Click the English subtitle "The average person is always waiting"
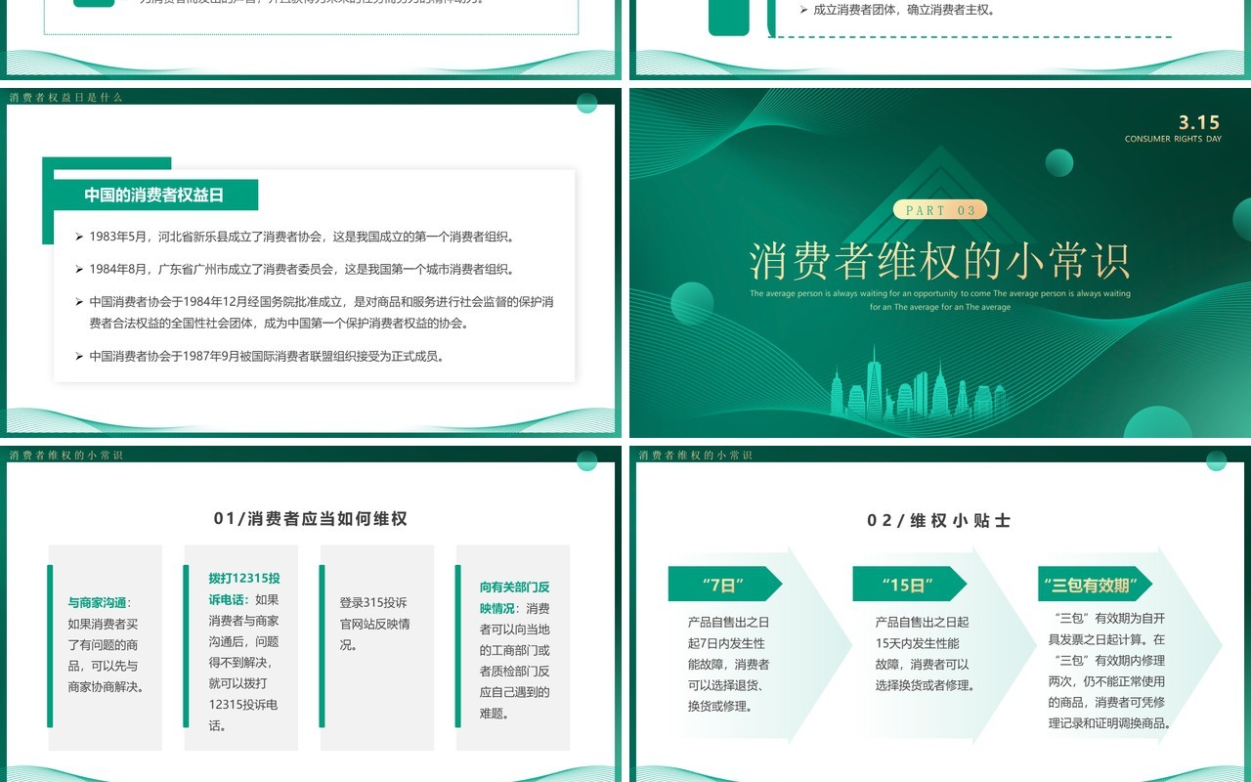The width and height of the screenshot is (1251, 782). [940, 300]
